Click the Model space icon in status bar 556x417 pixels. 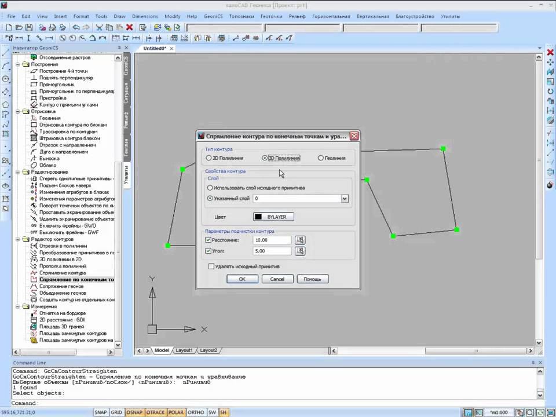468,412
